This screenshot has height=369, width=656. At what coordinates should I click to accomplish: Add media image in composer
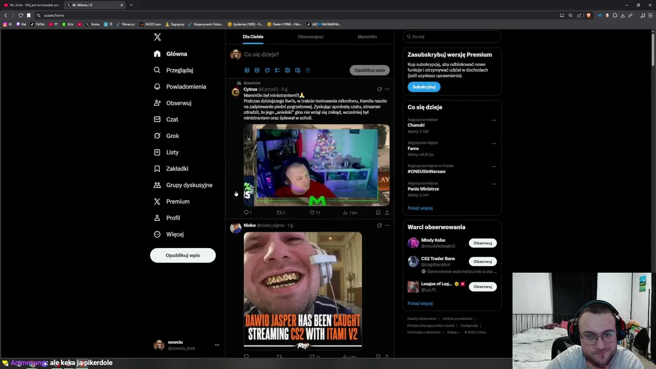247,70
